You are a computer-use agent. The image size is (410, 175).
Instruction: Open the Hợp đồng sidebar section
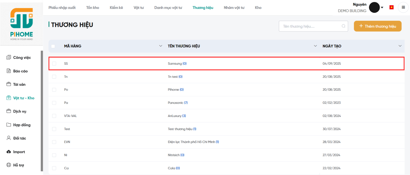22,125
